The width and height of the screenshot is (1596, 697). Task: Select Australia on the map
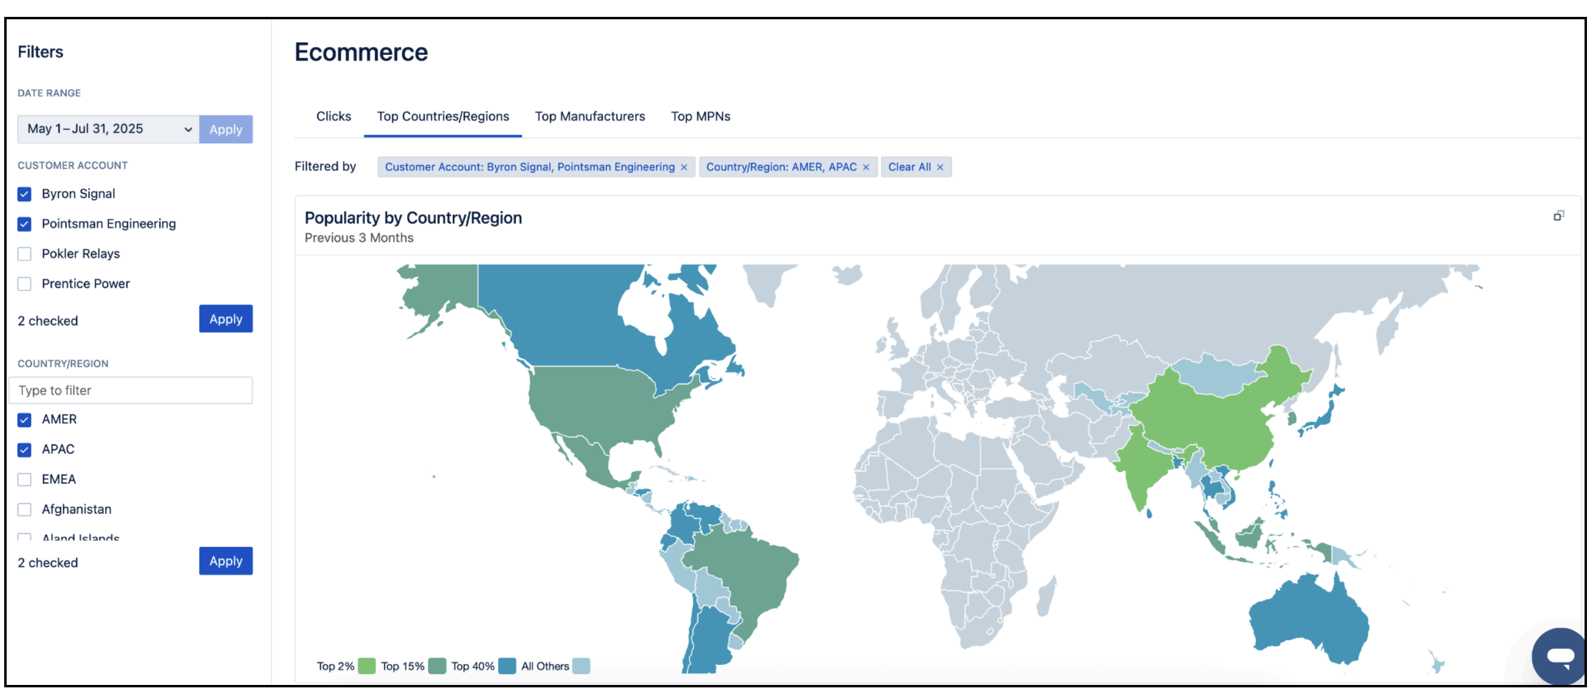1307,620
